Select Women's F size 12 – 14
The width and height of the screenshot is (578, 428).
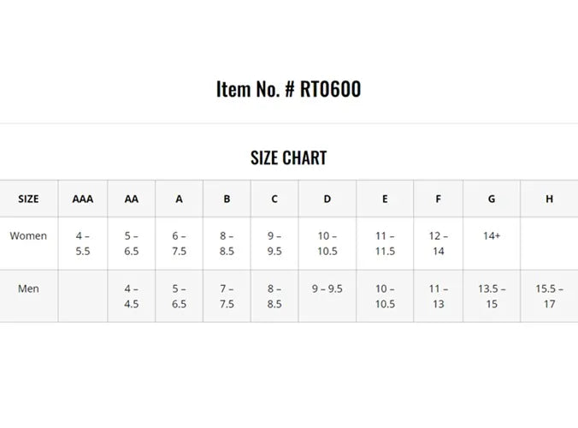[439, 244]
